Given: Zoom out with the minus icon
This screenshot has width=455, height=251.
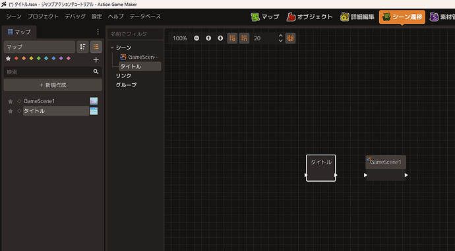Looking at the screenshot, I should [x=197, y=38].
